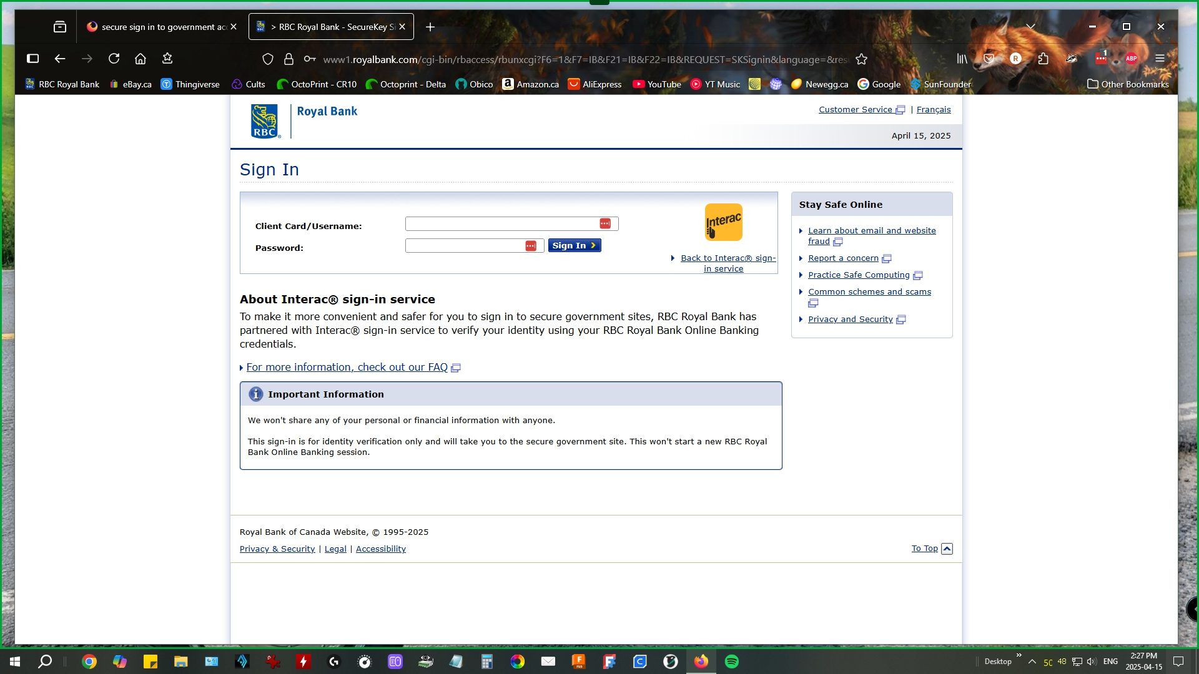The width and height of the screenshot is (1199, 674).
Task: Click the password manager icon in password field
Action: click(x=531, y=246)
